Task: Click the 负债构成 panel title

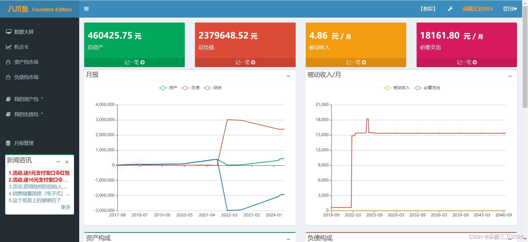Action: 320,238
